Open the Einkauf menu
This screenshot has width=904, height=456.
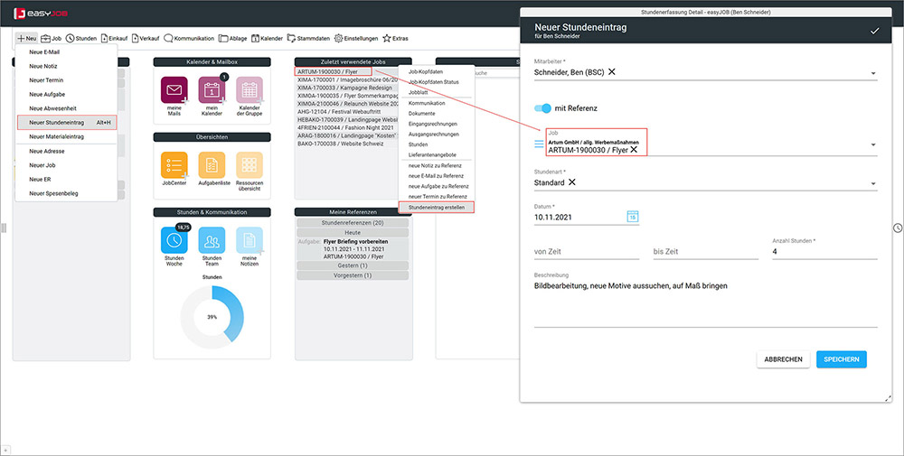(114, 39)
